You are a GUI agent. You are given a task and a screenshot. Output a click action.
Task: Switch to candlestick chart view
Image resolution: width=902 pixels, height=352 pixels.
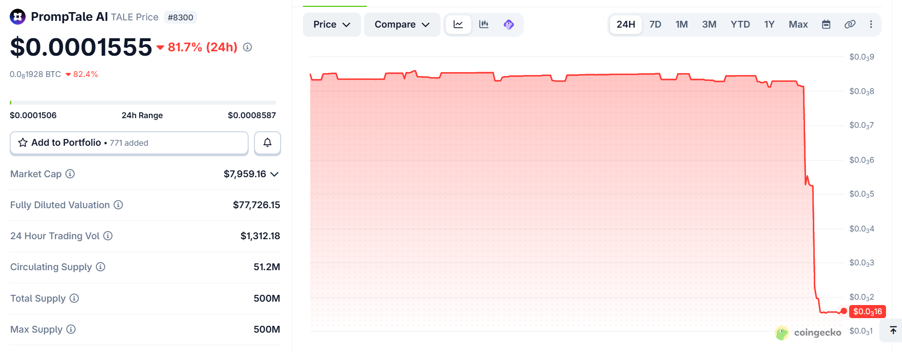[x=484, y=24]
